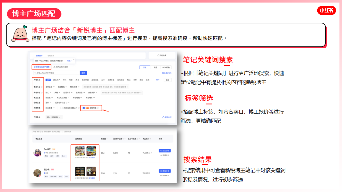
Task: Filter by 生活记录 category
Action: [x=95, y=80]
